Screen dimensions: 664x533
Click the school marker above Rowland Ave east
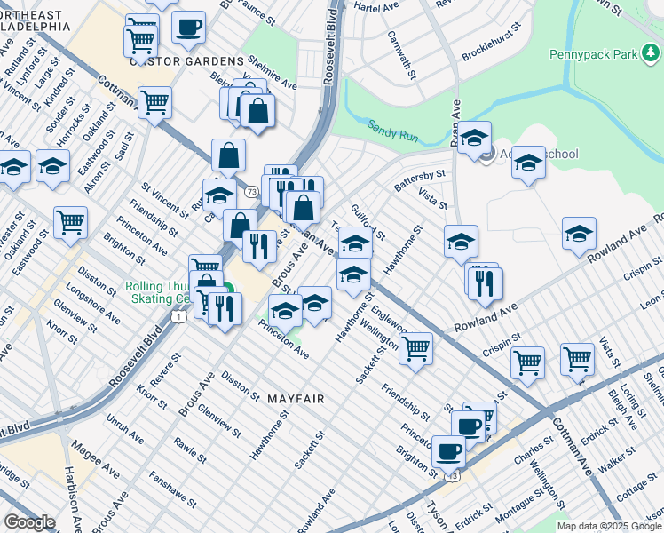(579, 235)
